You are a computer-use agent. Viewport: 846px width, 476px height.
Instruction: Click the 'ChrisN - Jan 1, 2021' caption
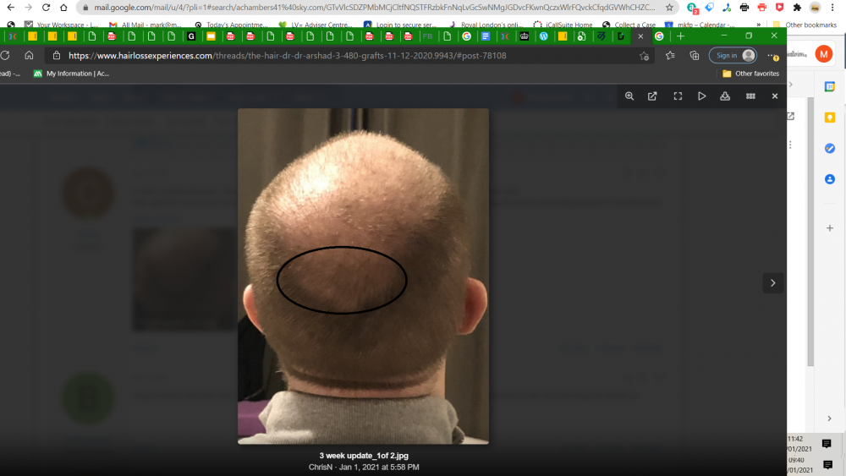364,467
